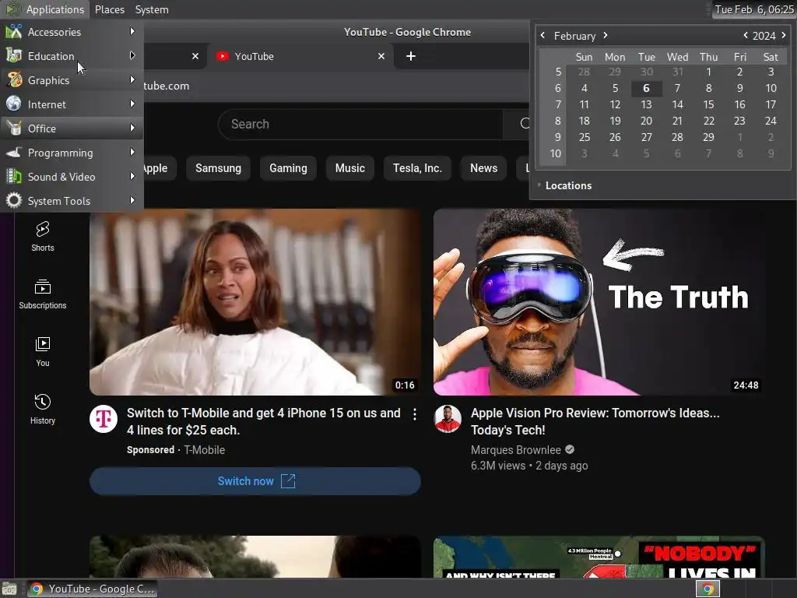The width and height of the screenshot is (797, 598).
Task: Click the Office category icon
Action: (14, 128)
